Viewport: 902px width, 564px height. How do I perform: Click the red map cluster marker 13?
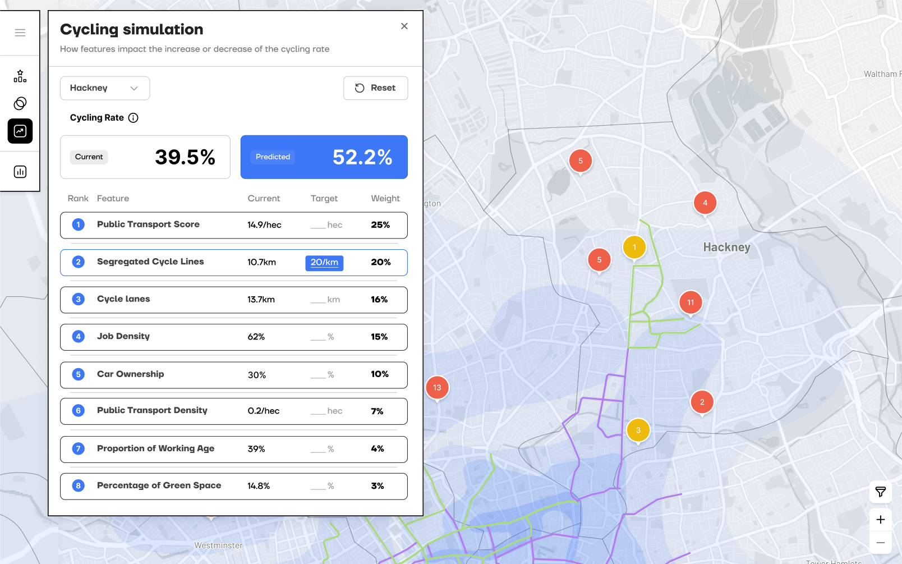437,387
